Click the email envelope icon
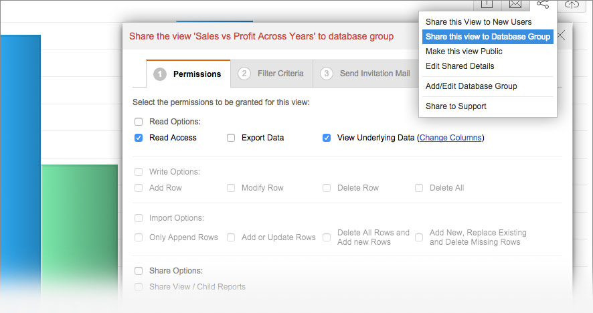Viewport: 593px width, 313px height. 515,5
